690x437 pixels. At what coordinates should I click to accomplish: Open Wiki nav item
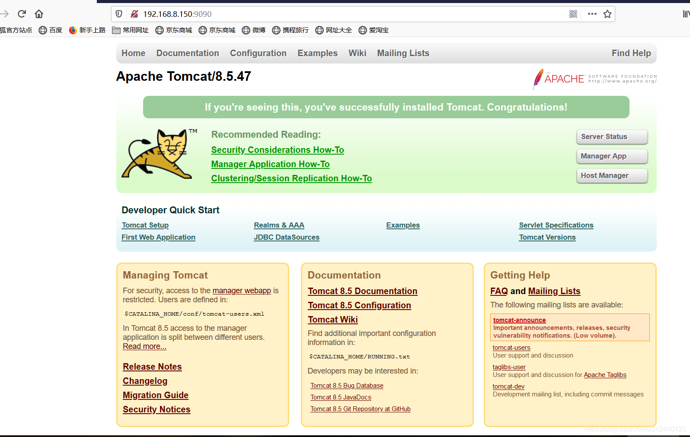[358, 53]
